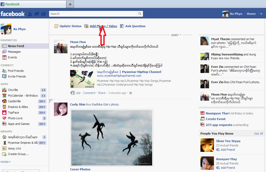
Task: Click the Invite Friends icon
Action: (4, 76)
